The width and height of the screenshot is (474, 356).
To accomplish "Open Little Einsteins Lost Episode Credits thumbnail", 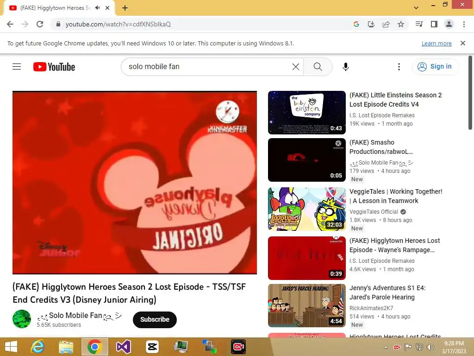I will (x=306, y=113).
